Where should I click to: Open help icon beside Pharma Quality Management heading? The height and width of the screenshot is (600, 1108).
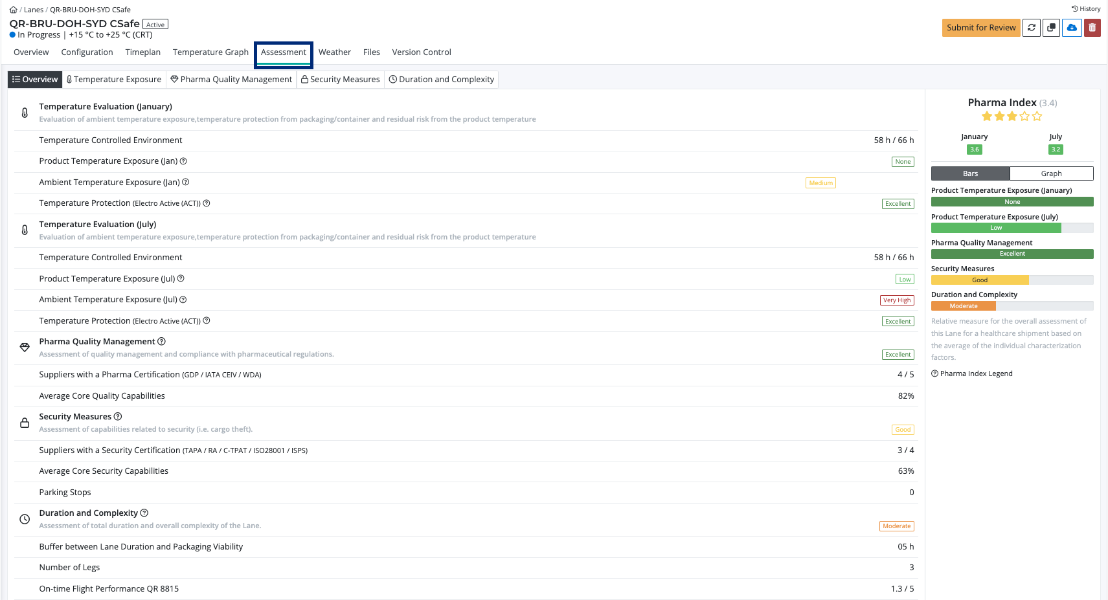point(162,342)
